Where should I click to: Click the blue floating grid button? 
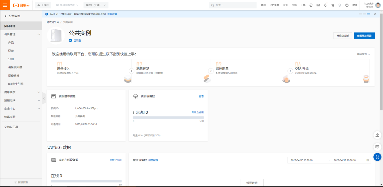377,157
